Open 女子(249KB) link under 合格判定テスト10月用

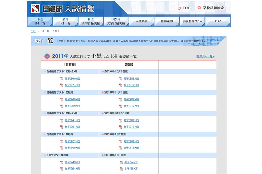coord(72,148)
